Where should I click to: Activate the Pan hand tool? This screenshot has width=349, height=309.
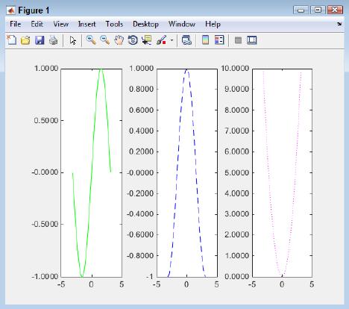click(x=119, y=40)
